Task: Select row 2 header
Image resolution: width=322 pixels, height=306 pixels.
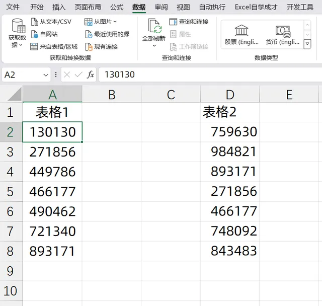Action: pos(11,132)
